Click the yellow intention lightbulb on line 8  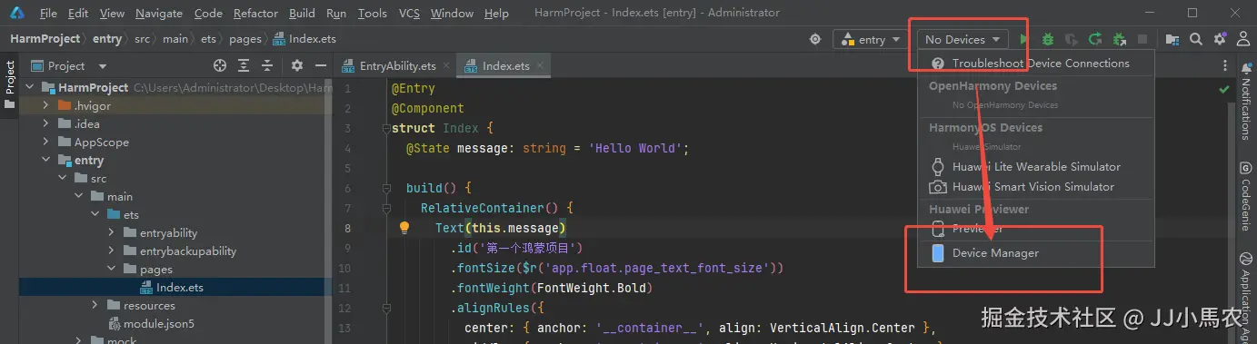point(405,228)
